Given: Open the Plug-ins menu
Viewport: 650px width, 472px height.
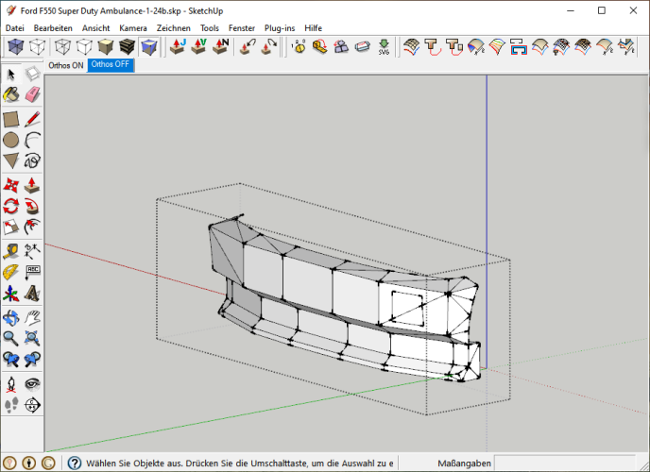Looking at the screenshot, I should tap(280, 28).
